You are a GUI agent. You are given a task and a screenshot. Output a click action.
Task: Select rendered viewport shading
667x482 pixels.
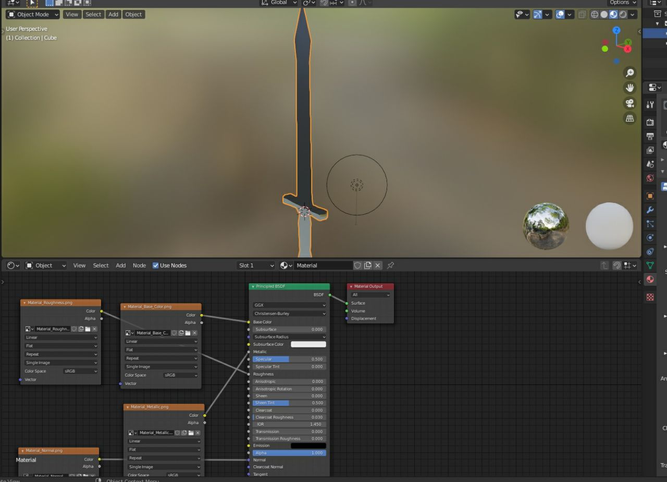coord(623,15)
